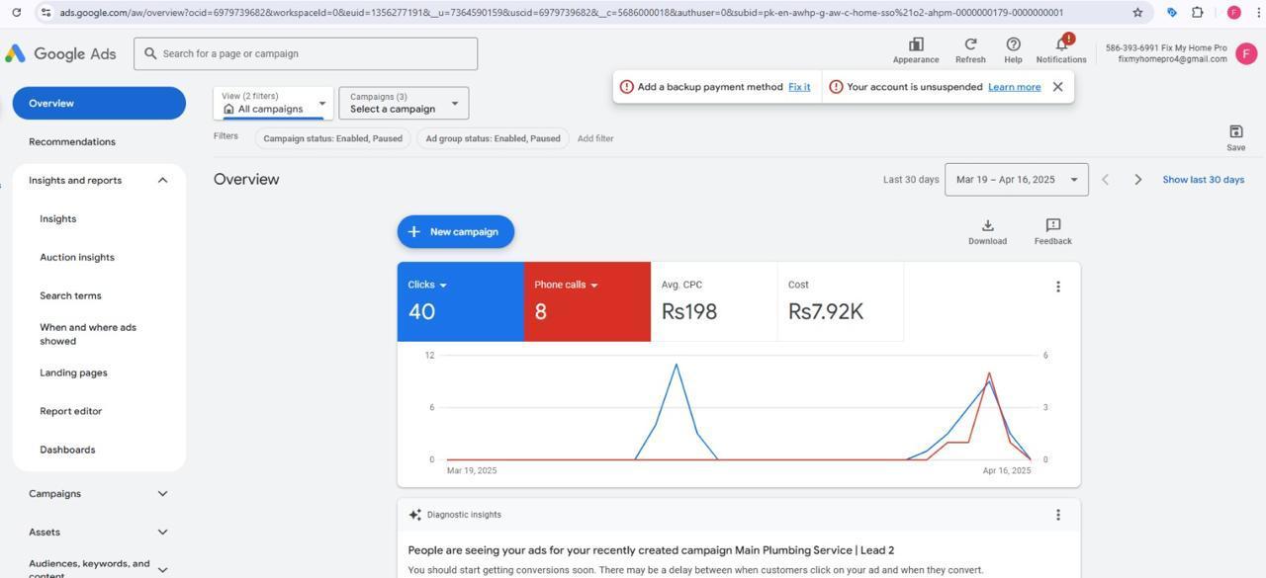Screen dimensions: 1266x578
Task: Open the Phone calls metric dropdown
Action: tap(593, 286)
